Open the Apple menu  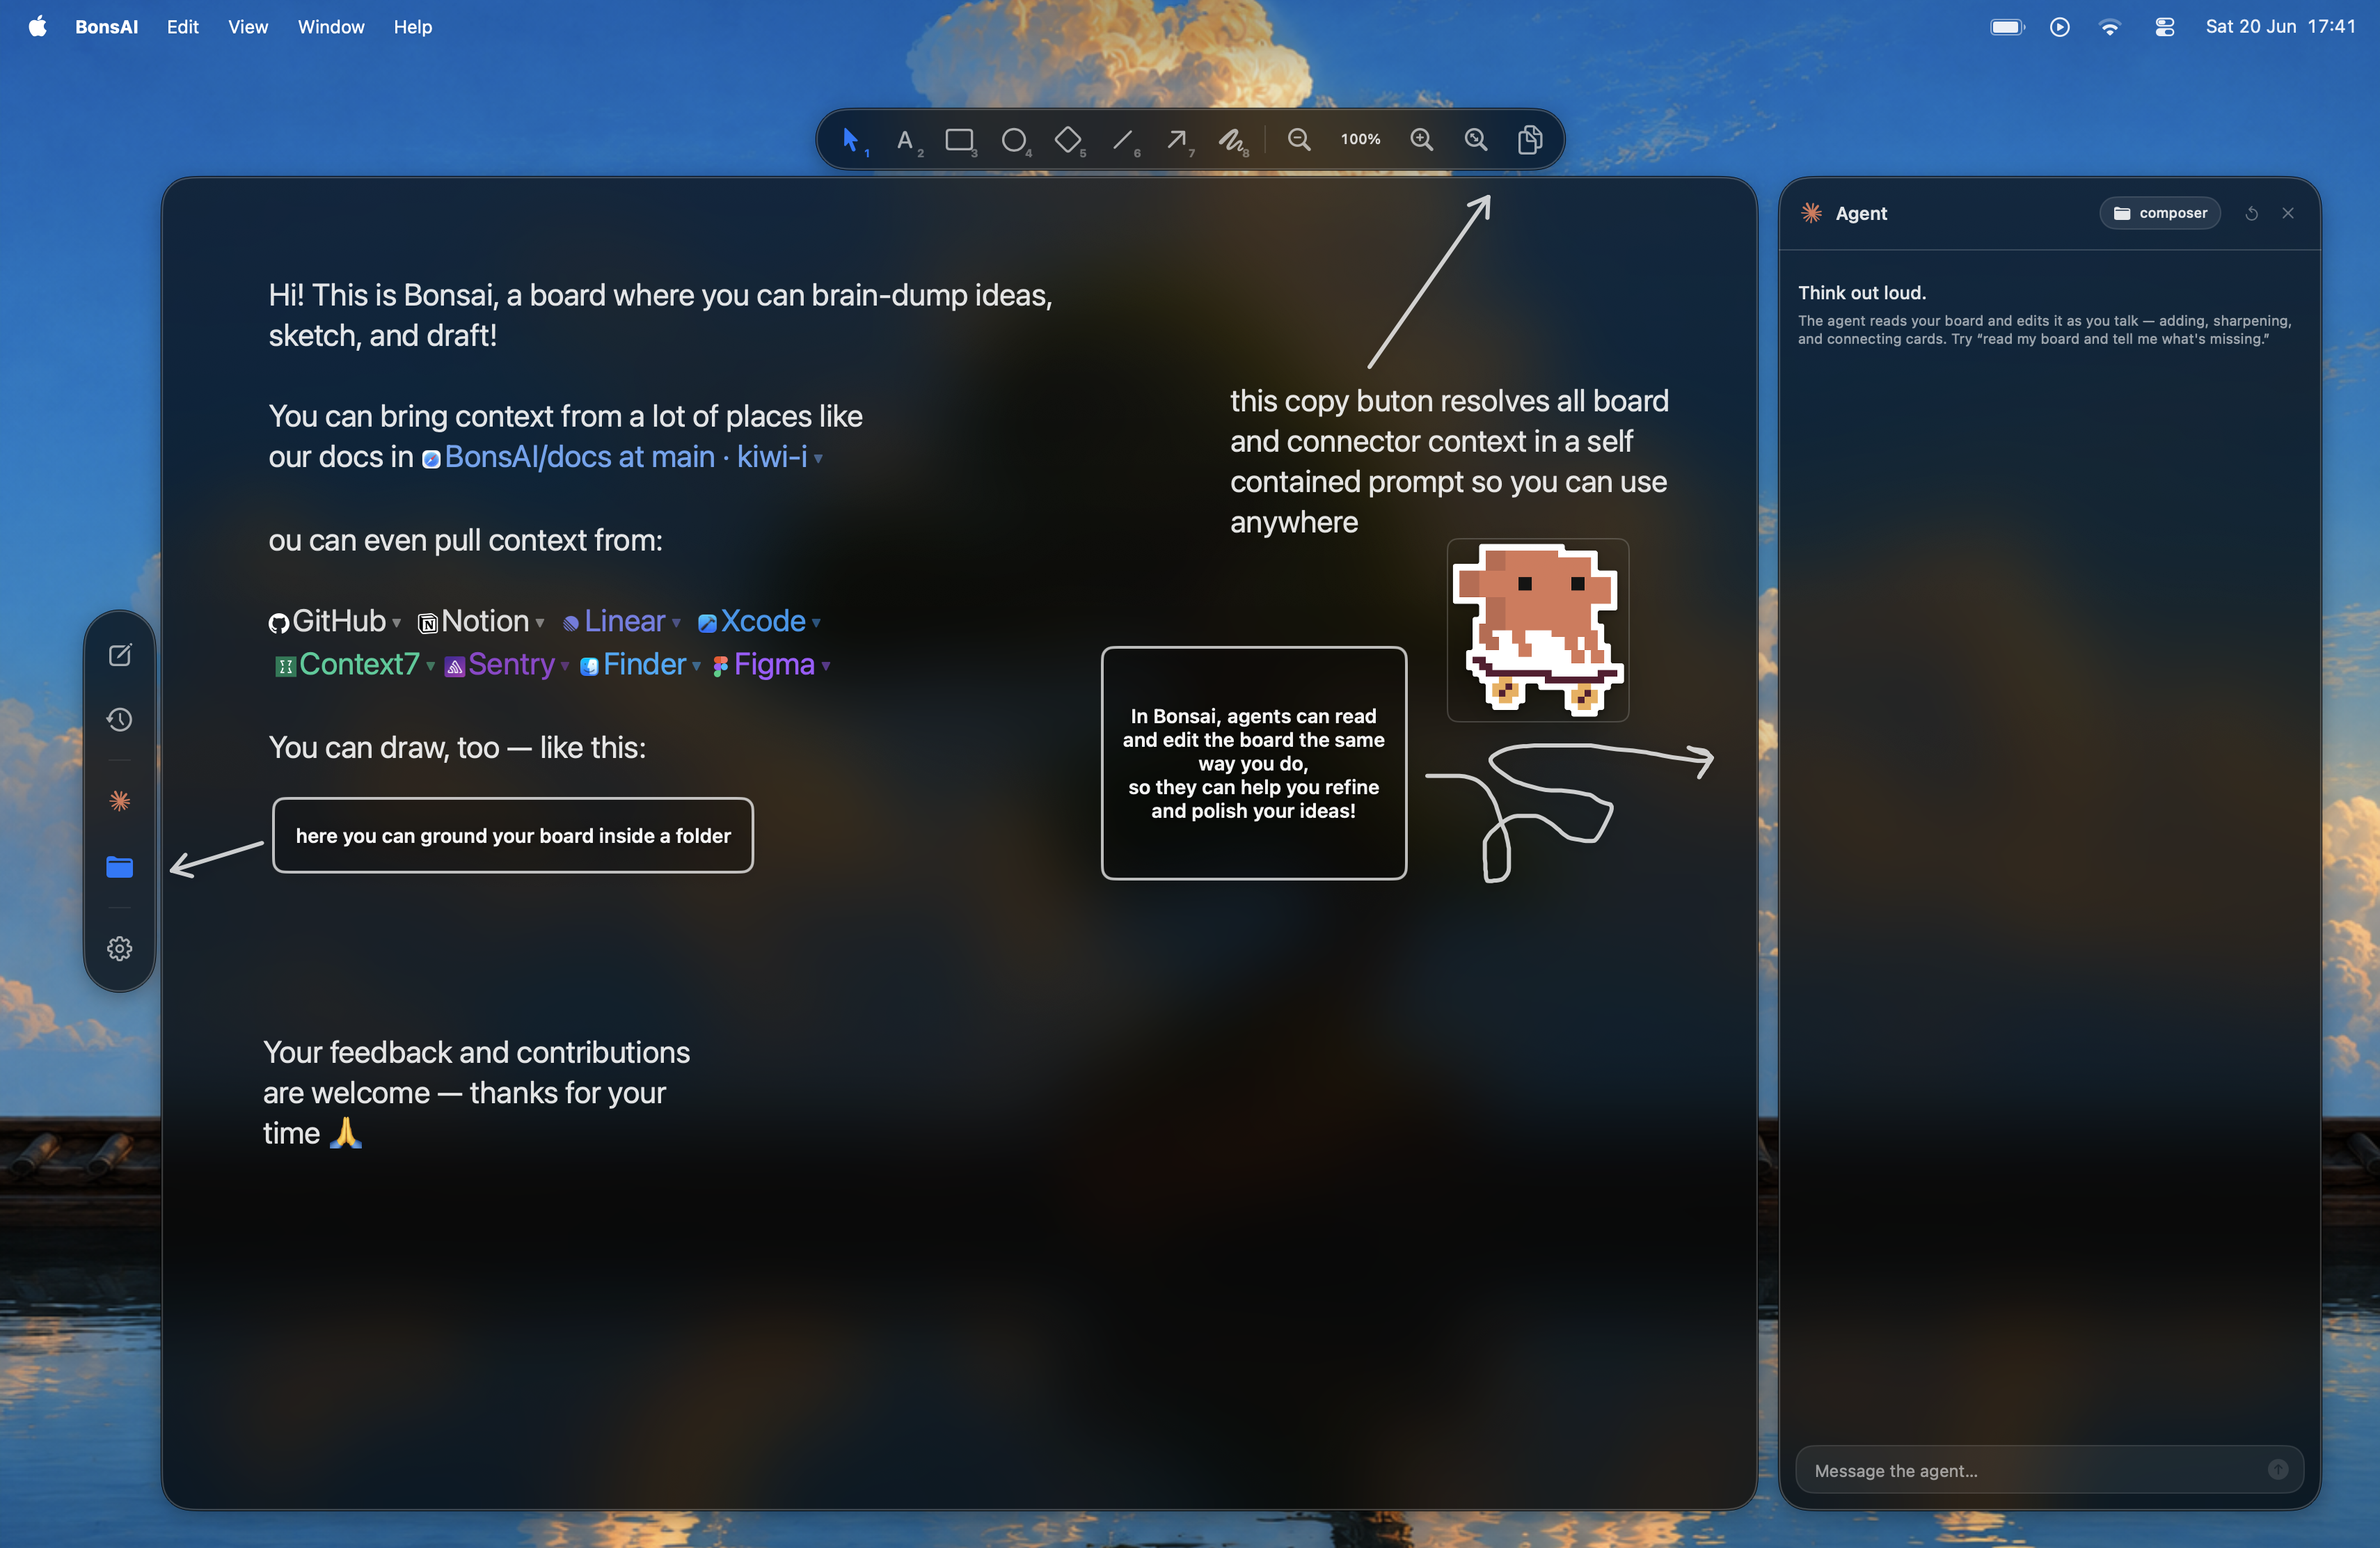tap(37, 27)
